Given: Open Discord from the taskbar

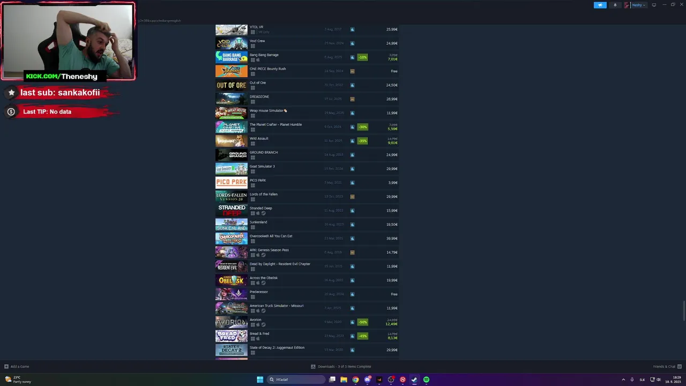Looking at the screenshot, I should point(367,380).
